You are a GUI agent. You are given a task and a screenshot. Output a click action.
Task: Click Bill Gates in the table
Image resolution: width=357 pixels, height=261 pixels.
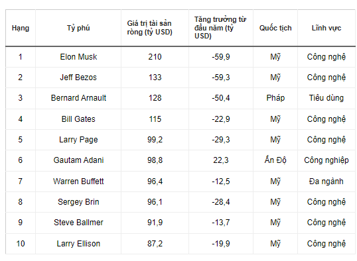(x=78, y=119)
